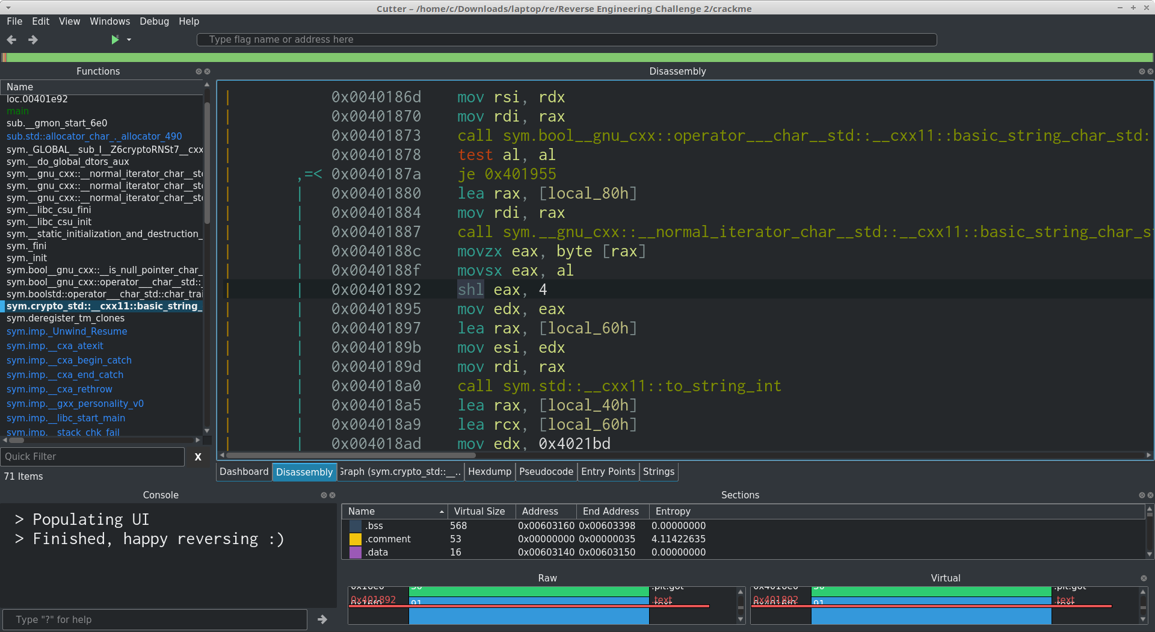Image resolution: width=1155 pixels, height=632 pixels.
Task: Click the green binary overview navigation bar
Action: tap(577, 58)
